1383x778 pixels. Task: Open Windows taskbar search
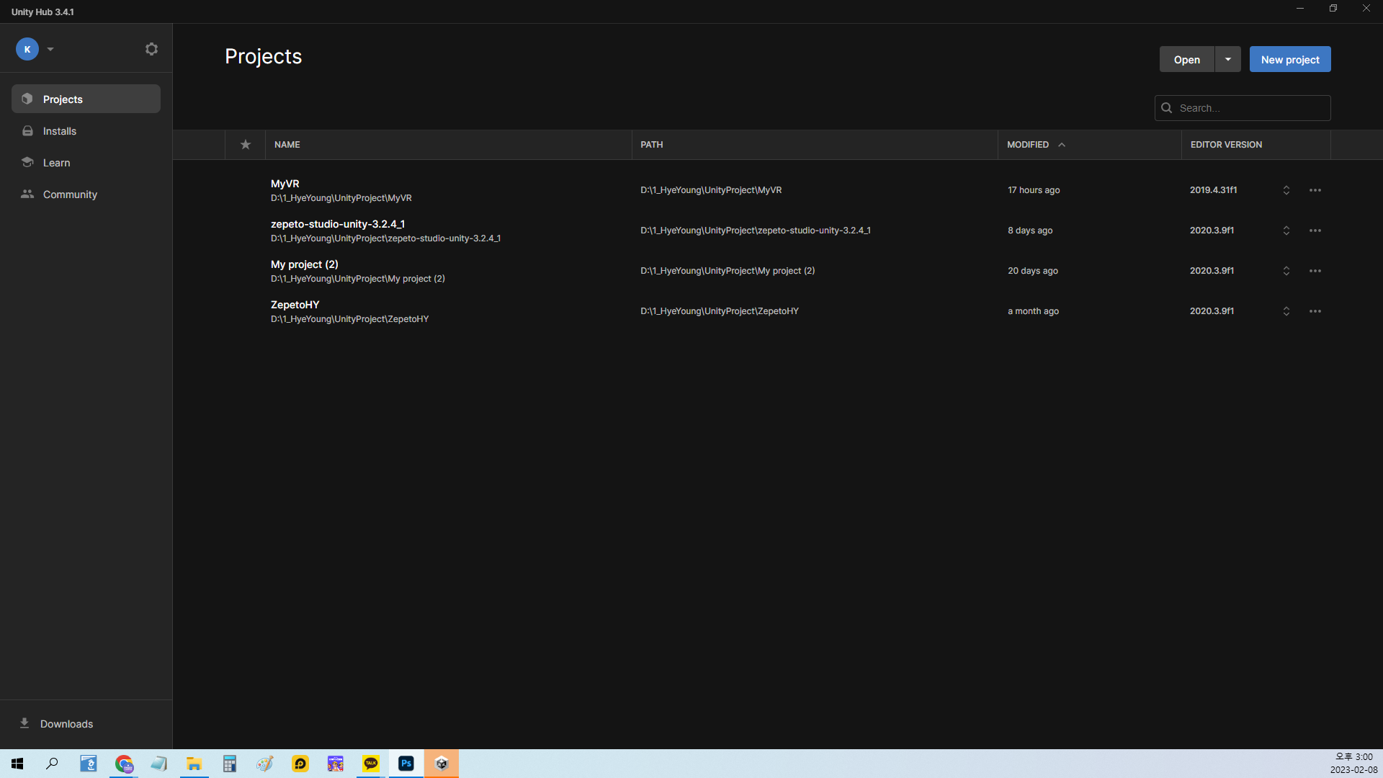(52, 764)
